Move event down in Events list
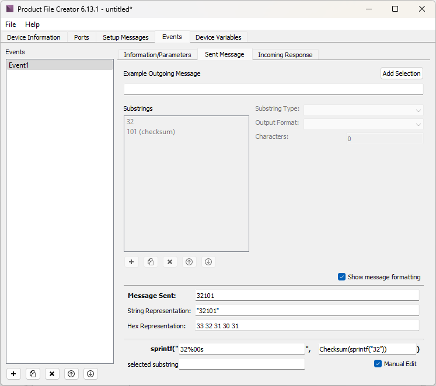Image resolution: width=436 pixels, height=386 pixels. click(x=89, y=374)
